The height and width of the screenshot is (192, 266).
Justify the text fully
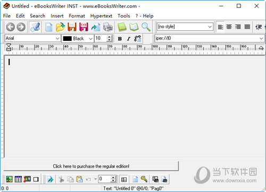tap(247, 27)
